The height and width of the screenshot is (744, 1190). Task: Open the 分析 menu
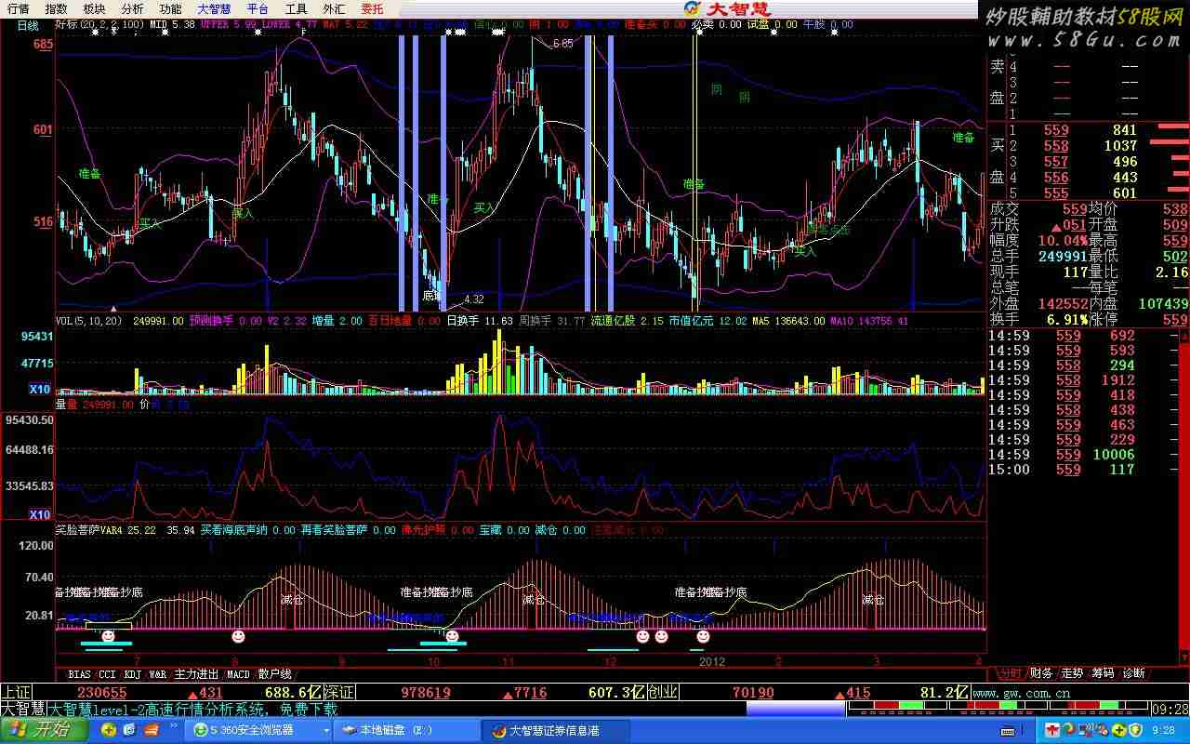(x=132, y=8)
